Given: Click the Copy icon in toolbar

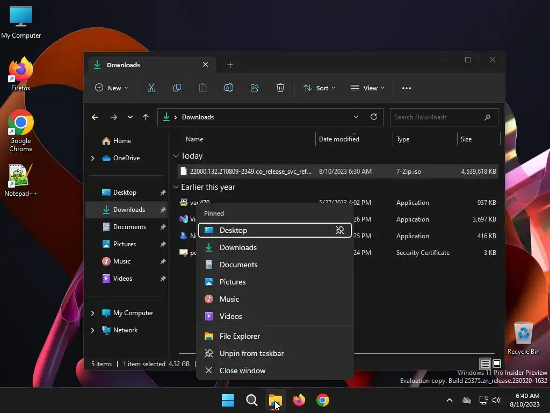Looking at the screenshot, I should [x=177, y=88].
